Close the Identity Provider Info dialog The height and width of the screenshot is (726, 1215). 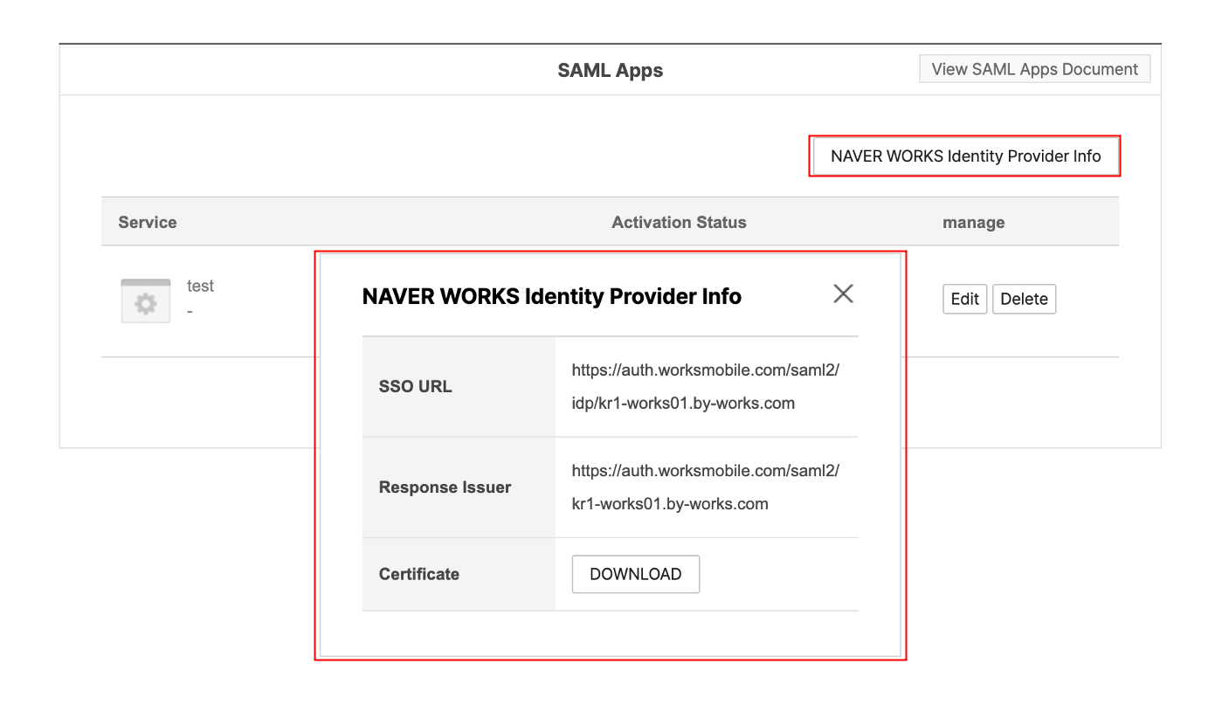click(x=843, y=294)
